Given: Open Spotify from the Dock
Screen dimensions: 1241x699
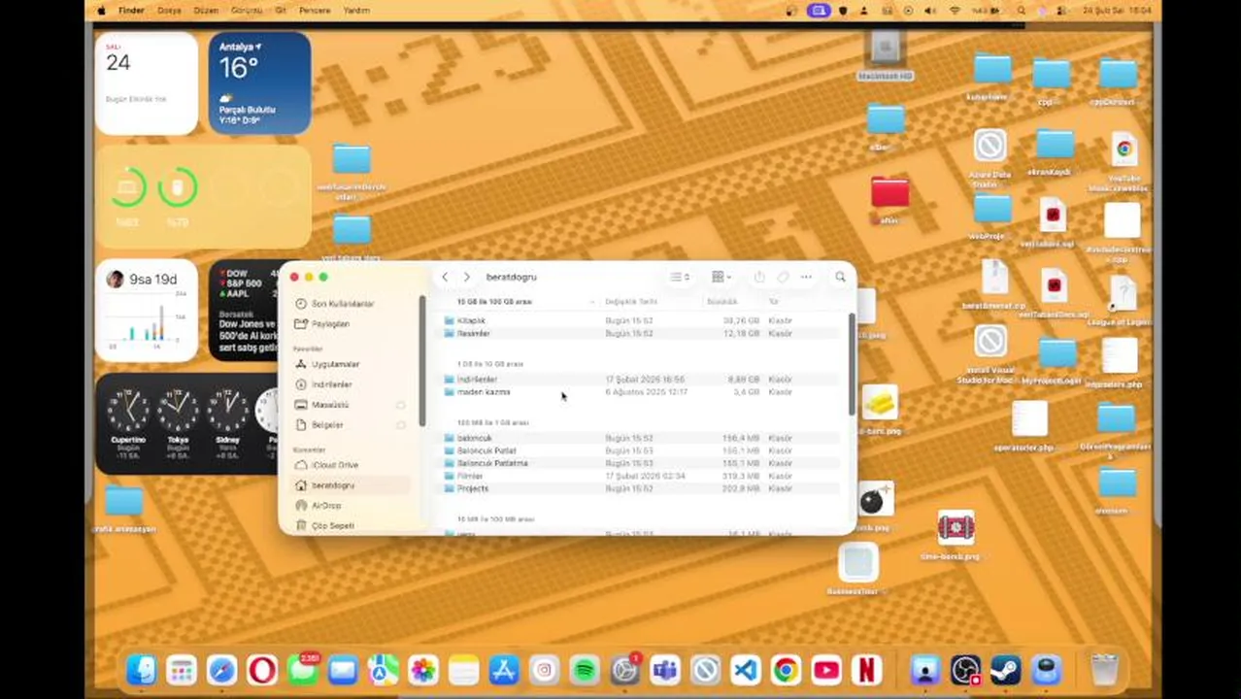Looking at the screenshot, I should click(585, 670).
